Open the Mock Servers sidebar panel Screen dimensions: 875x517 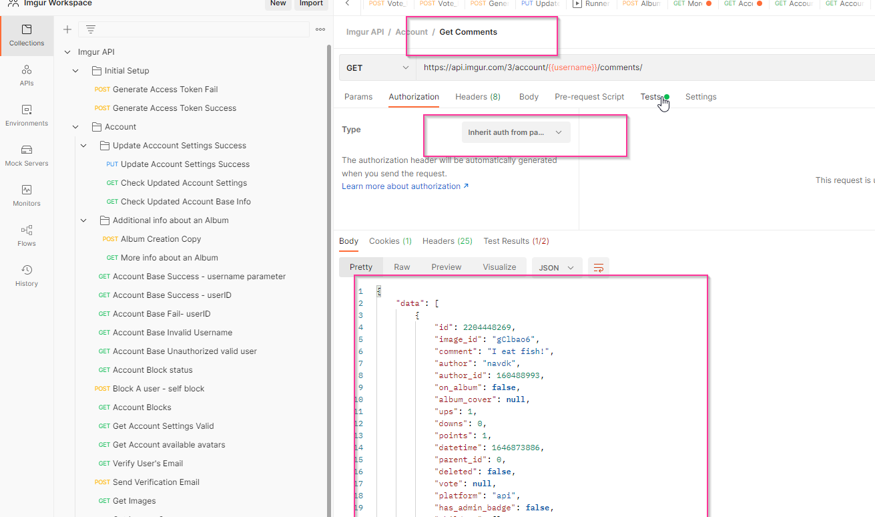27,156
